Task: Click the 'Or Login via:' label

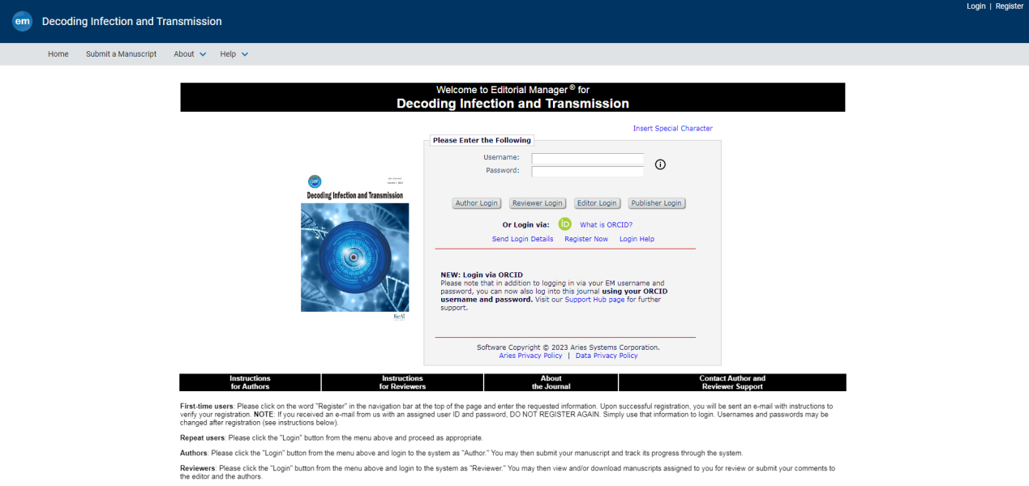Action: (x=525, y=225)
